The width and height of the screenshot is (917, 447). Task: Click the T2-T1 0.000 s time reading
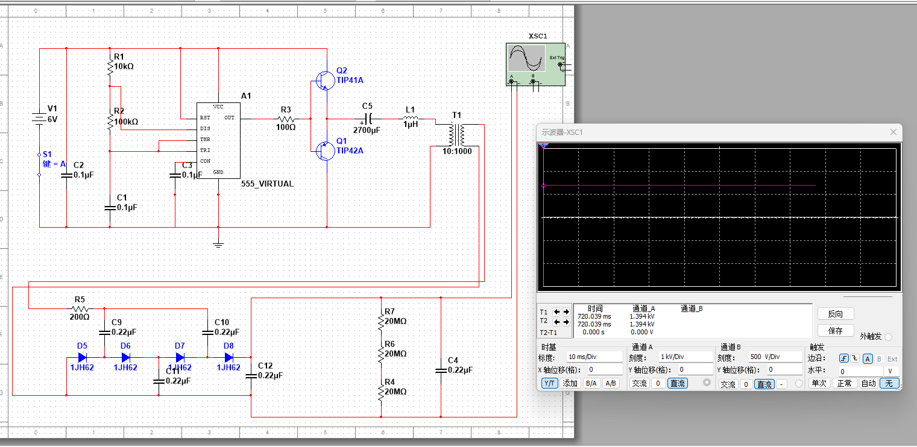tap(593, 332)
